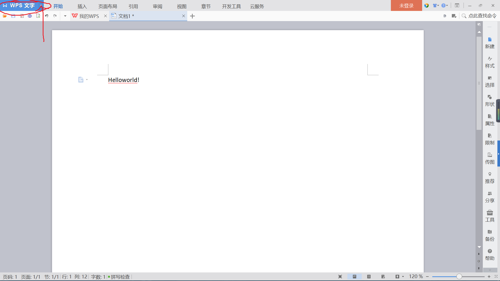Viewport: 500px width, 281px height.
Task: Switch to web layout view mode
Action: tap(383, 277)
